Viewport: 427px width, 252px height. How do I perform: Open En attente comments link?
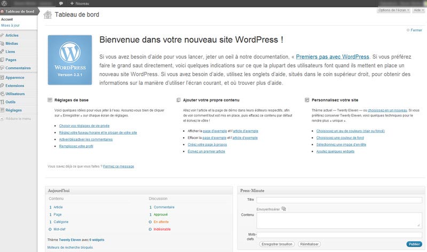(x=161, y=222)
